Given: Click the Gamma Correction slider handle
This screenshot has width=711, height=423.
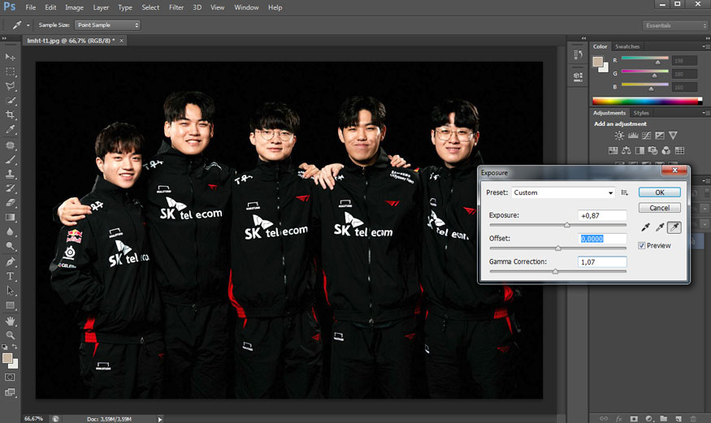Looking at the screenshot, I should [x=555, y=271].
